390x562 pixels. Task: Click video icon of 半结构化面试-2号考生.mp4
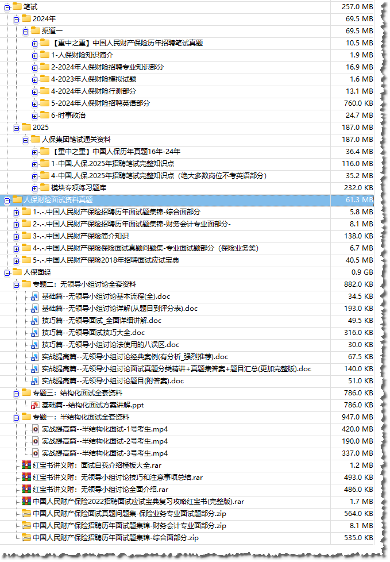36,441
